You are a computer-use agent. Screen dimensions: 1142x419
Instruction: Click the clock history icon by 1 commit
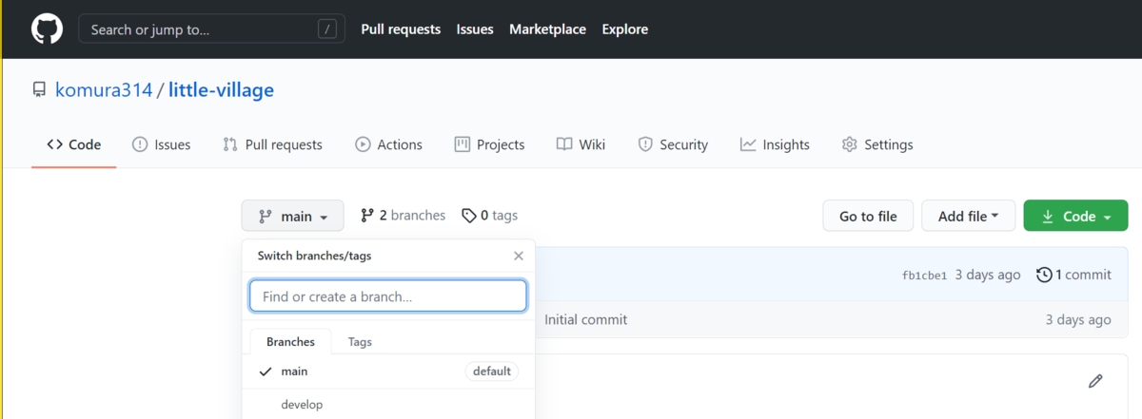[1044, 275]
